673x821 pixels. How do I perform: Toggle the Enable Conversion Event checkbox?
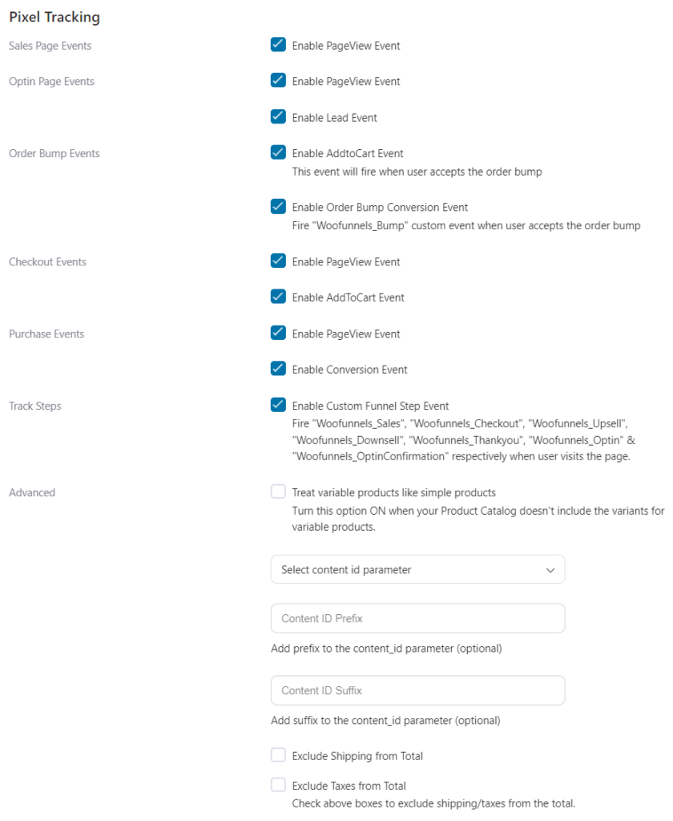(x=278, y=369)
